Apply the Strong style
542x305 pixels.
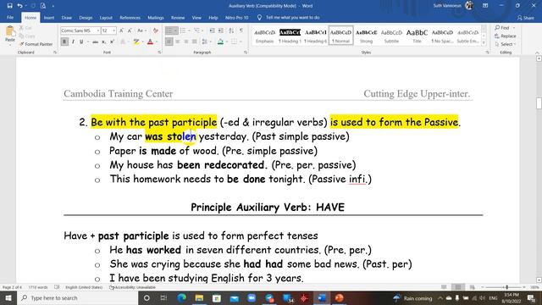click(366, 36)
